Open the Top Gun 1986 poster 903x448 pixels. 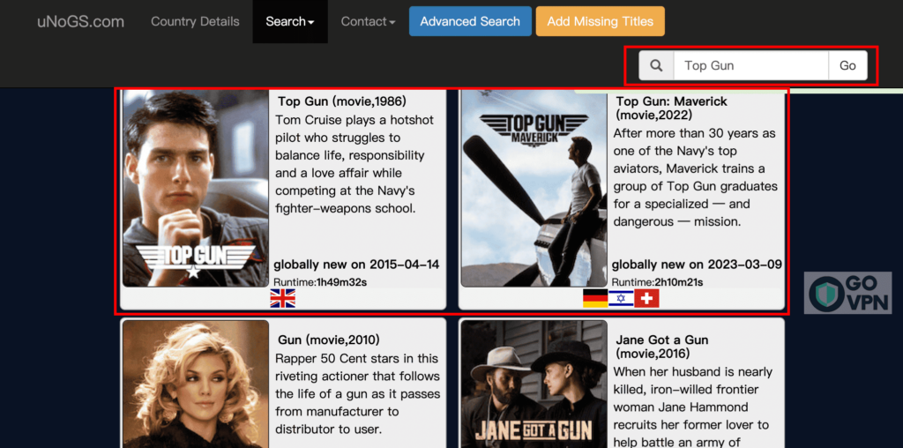195,188
